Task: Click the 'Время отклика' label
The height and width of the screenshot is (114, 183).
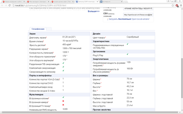Action: (x=36, y=41)
